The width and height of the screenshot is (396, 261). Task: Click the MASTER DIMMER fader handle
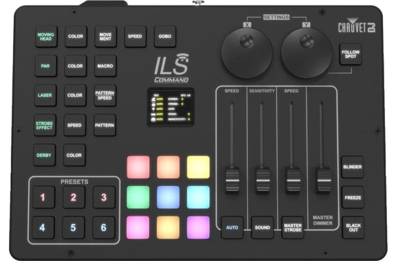click(324, 180)
